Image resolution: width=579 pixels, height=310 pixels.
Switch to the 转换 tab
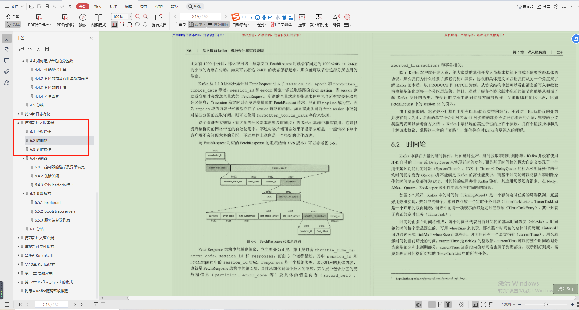coord(174,6)
